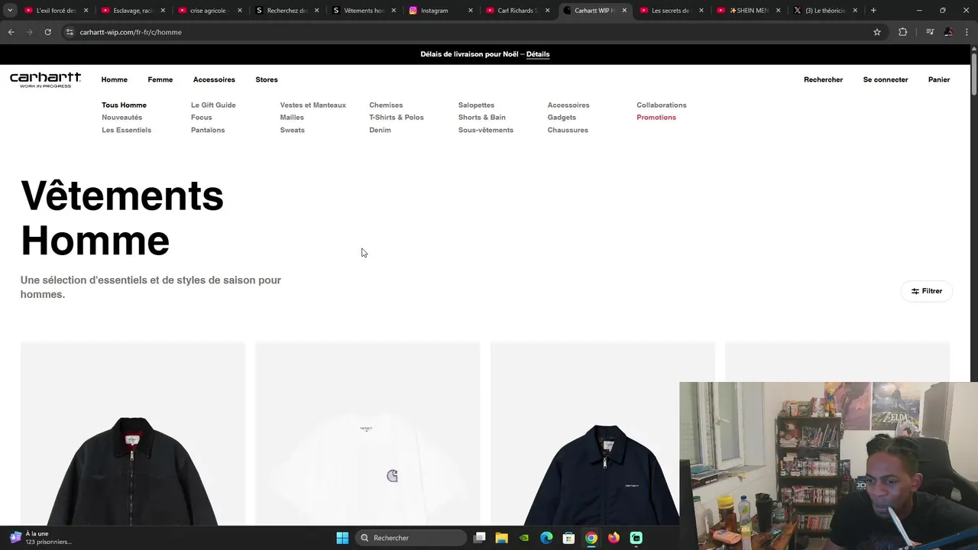This screenshot has height=550, width=978.
Task: Open the Accessoires main menu
Action: [214, 79]
